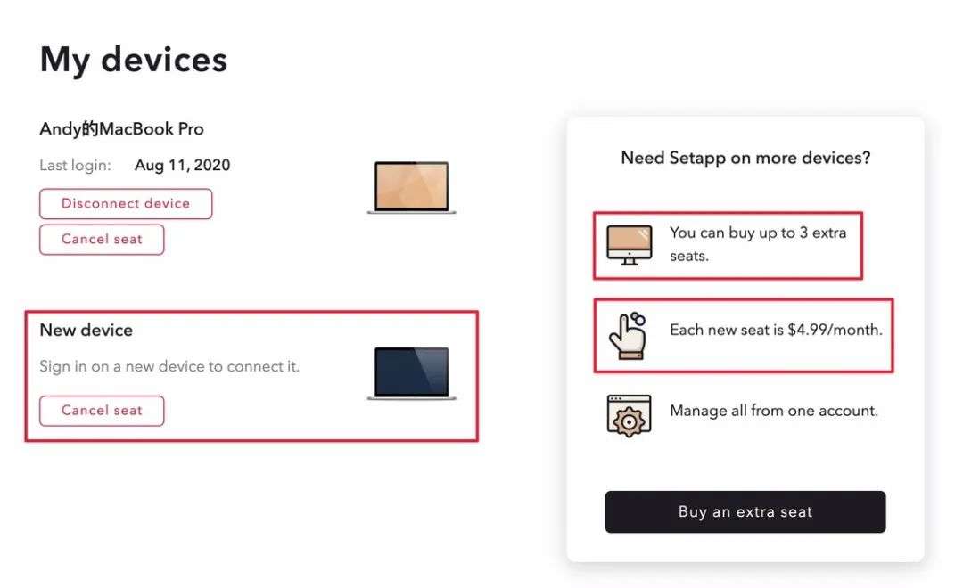Click the MacBook Pro laptop icon
The width and height of the screenshot is (963, 588).
(411, 187)
